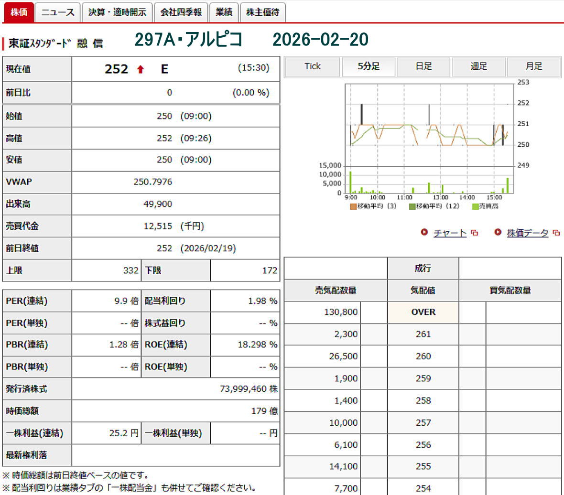Open the 会社四季報 tab

tap(181, 12)
